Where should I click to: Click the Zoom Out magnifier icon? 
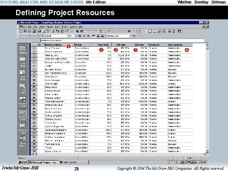coord(119,31)
